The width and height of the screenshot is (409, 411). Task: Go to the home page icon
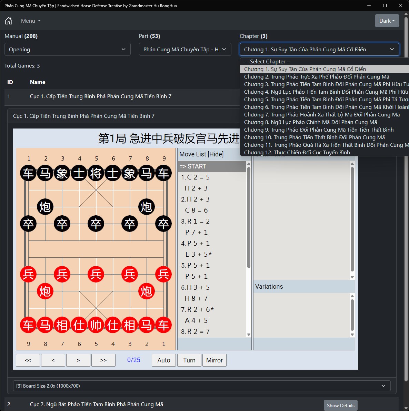point(9,21)
